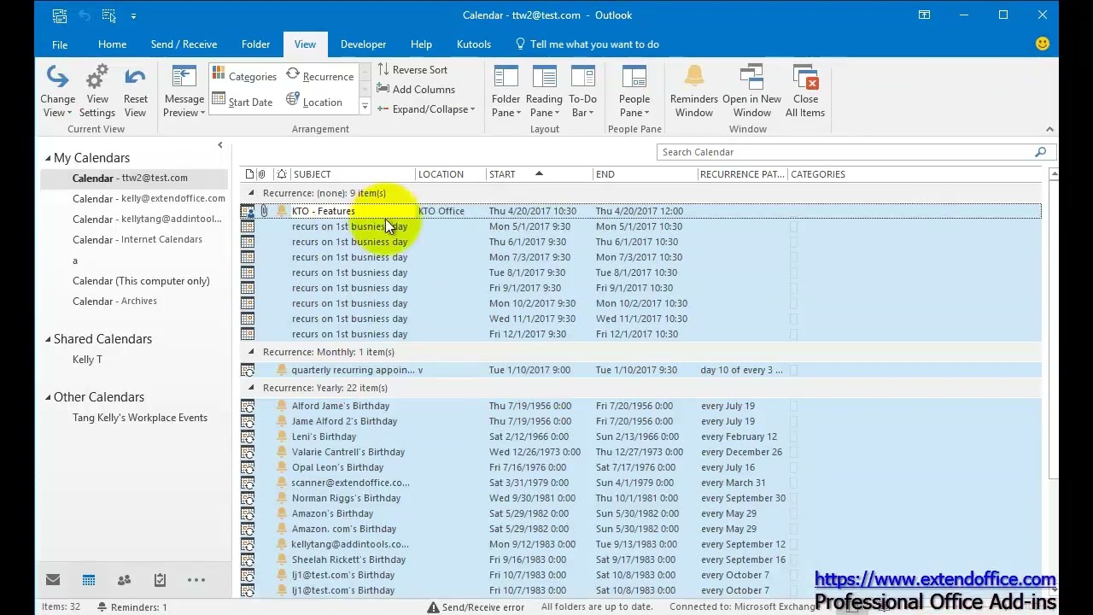Switch to the Kutools tab
This screenshot has height=615, width=1093.
tap(473, 44)
